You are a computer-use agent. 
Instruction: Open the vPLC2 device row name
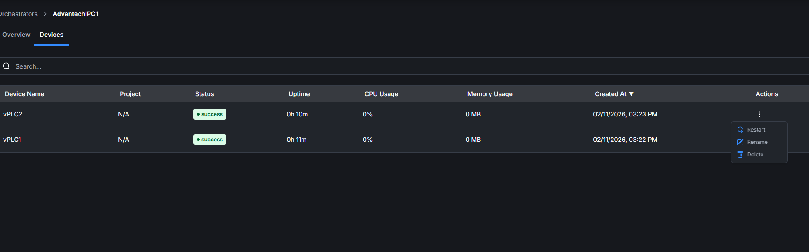[x=12, y=114]
